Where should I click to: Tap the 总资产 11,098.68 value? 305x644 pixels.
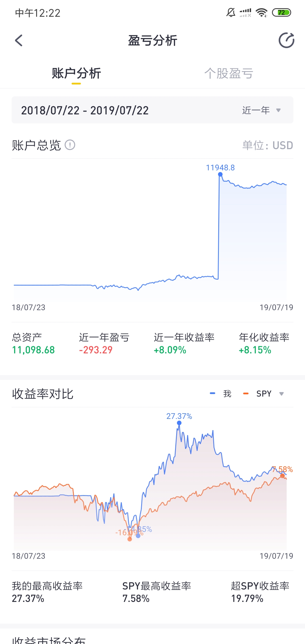[33, 350]
